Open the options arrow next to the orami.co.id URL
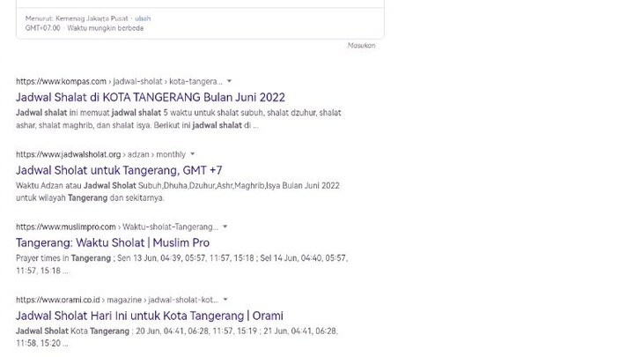This screenshot has height=357, width=634. pos(225,300)
